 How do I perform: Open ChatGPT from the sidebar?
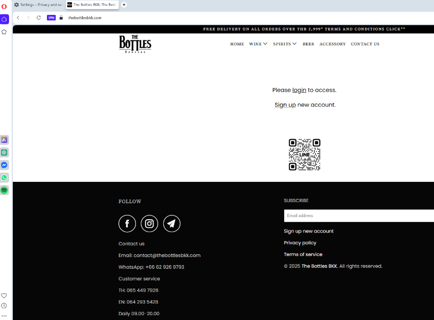pos(4,153)
